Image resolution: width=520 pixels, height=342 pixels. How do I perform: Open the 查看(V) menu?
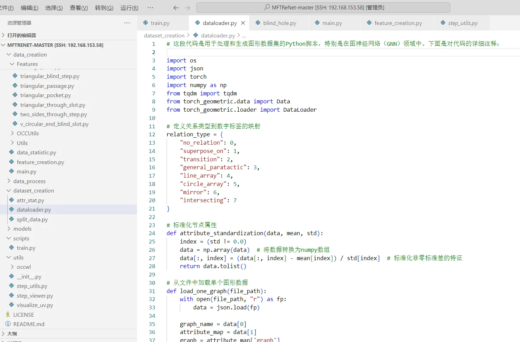click(79, 8)
